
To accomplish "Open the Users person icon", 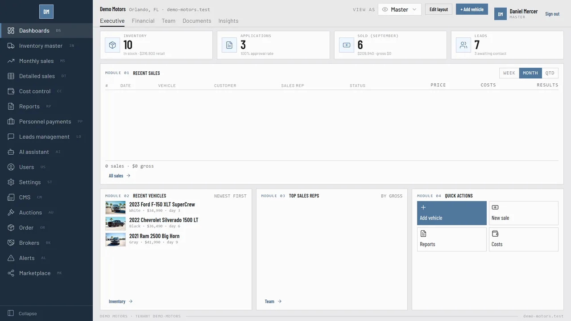I will 11,167.
